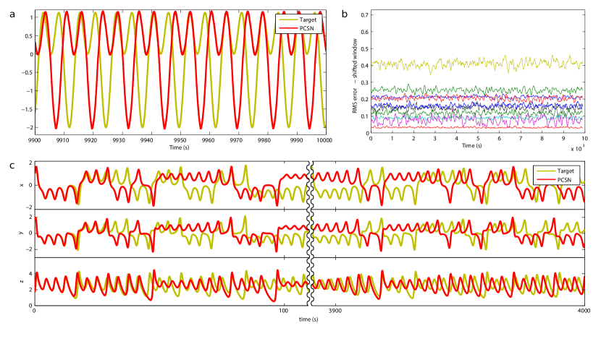Click the 'RMS error – shifted window' axis label
Image resolution: width=601 pixels, height=344 pixels.
[x=355, y=75]
